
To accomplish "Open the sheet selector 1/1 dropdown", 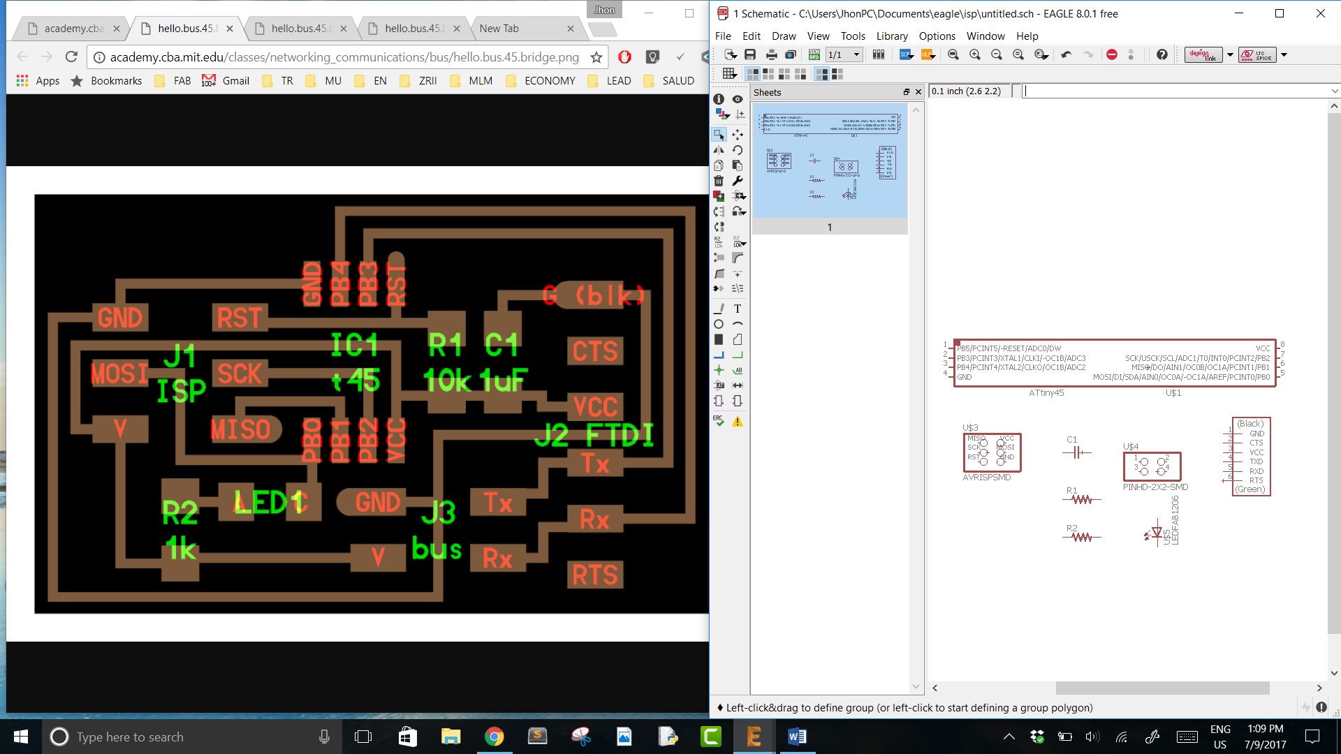I will tap(844, 54).
